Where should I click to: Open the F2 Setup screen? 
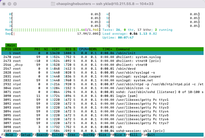[x=25, y=135]
